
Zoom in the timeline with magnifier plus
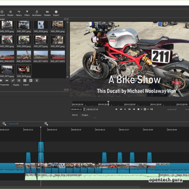point(46,124)
